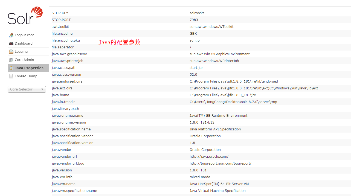The height and width of the screenshot is (196, 351).
Task: Click the STOP.PORT property name
Action: tap(61, 20)
